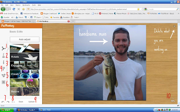Open the Gmail bookmark

point(10,13)
